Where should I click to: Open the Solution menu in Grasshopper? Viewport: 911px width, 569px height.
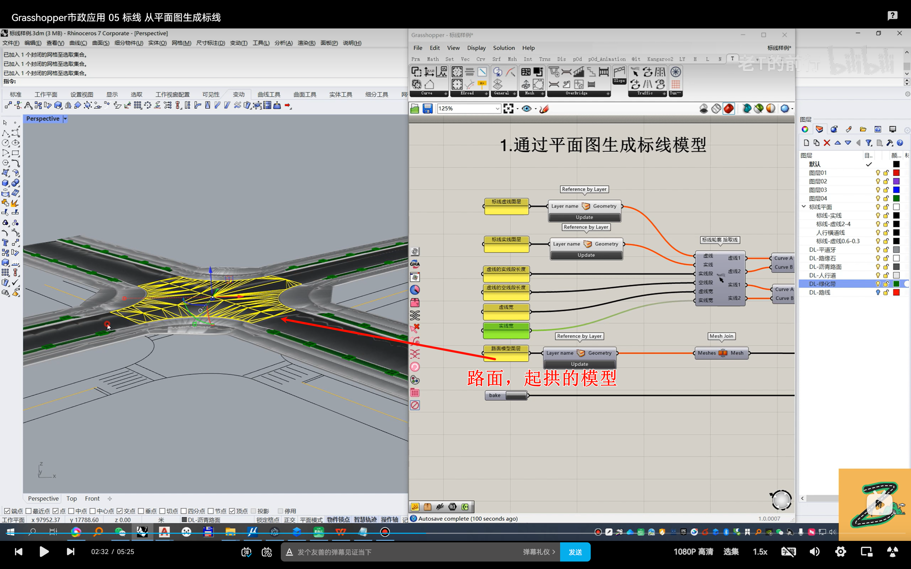click(x=504, y=48)
